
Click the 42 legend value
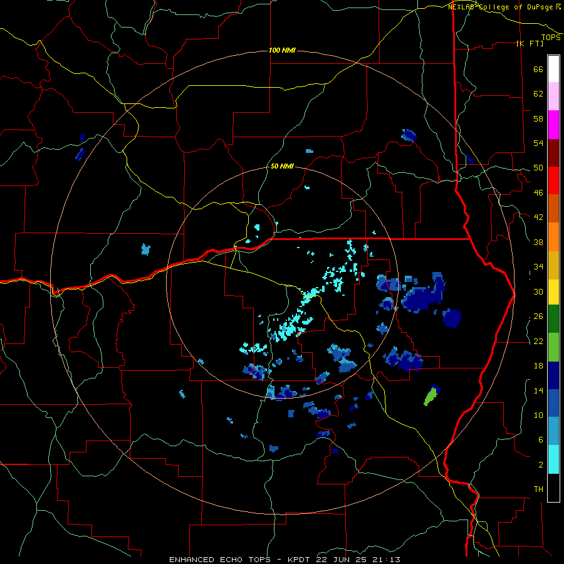tap(538, 217)
